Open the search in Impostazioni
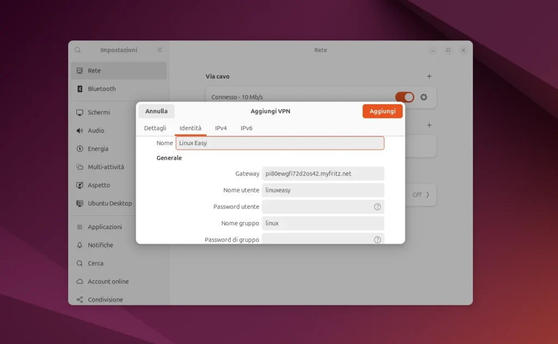This screenshot has width=558, height=344. pos(77,50)
